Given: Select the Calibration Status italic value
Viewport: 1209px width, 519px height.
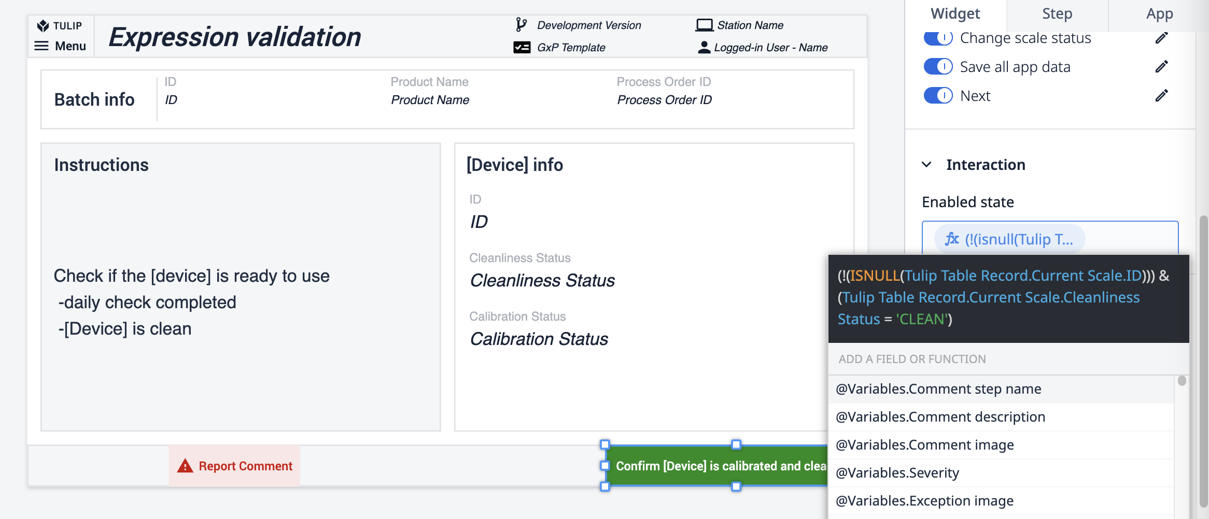Looking at the screenshot, I should coord(539,339).
